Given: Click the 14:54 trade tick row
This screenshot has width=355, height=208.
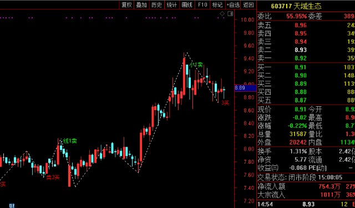Looking at the screenshot, I should (306, 204).
